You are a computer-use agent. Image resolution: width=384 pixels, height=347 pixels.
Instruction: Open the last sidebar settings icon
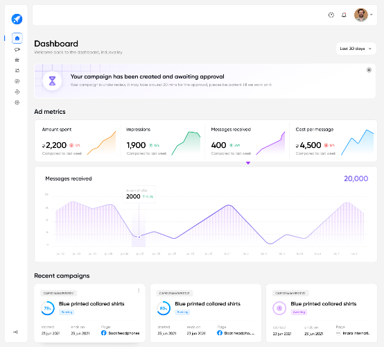(x=17, y=103)
